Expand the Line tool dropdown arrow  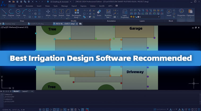tap(4, 17)
